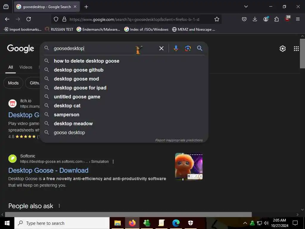The height and width of the screenshot is (229, 305).
Task: Click the forward navigation arrow
Action: pyautogui.click(x=18, y=19)
